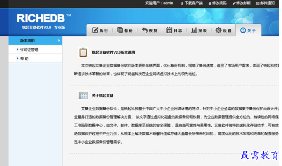
Task: Click the copy icon on the 备份 tab
Action: pyautogui.click(x=120, y=30)
